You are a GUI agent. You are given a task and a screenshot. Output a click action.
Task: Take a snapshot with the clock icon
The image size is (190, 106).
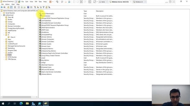tap(62, 2)
